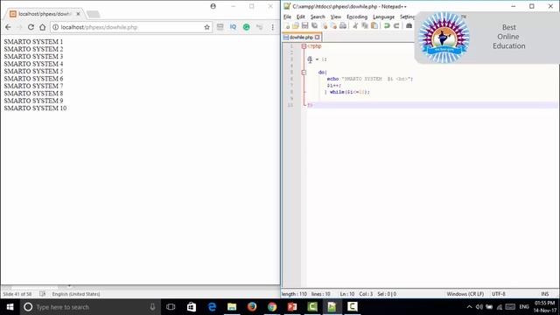Reload the localhost page in Chrome
This screenshot has height=315, width=560.
[31, 27]
